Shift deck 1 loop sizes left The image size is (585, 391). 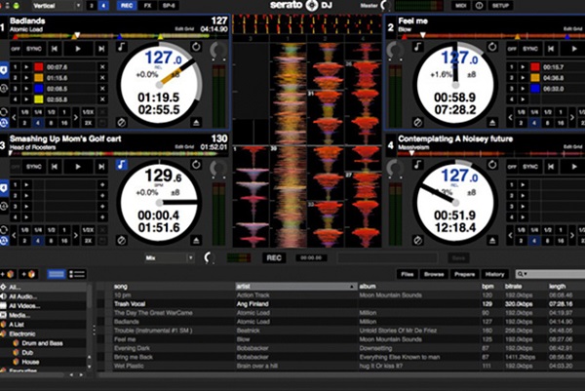click(14, 117)
